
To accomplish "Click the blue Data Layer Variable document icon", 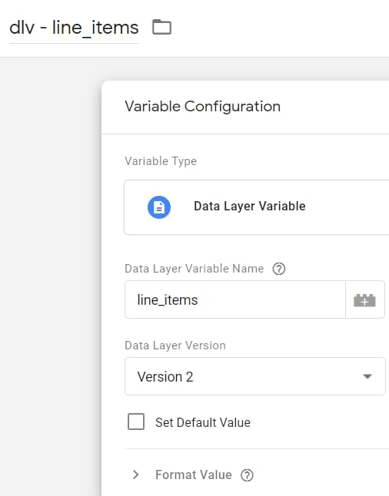I will (x=159, y=207).
